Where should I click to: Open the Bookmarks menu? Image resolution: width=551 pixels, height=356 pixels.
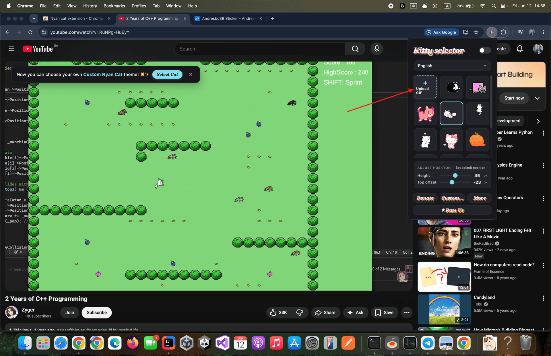coord(114,6)
